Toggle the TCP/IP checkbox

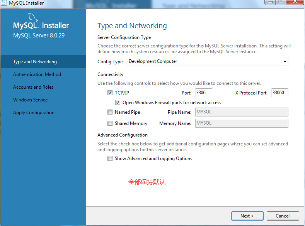(x=110, y=93)
